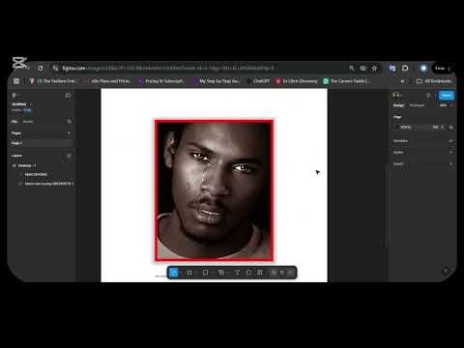
Task: Open Frame tool options dropdown
Action: [196, 273]
